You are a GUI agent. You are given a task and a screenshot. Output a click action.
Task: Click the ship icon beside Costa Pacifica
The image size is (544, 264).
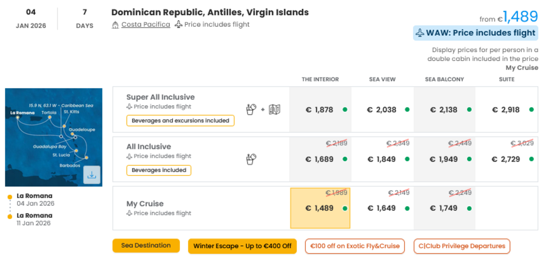pyautogui.click(x=115, y=25)
